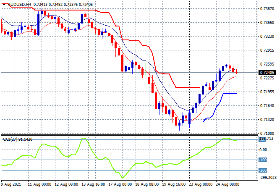The image size is (277, 189).
Task: Click the 0.71000 price axis label
Action: (x=267, y=133)
